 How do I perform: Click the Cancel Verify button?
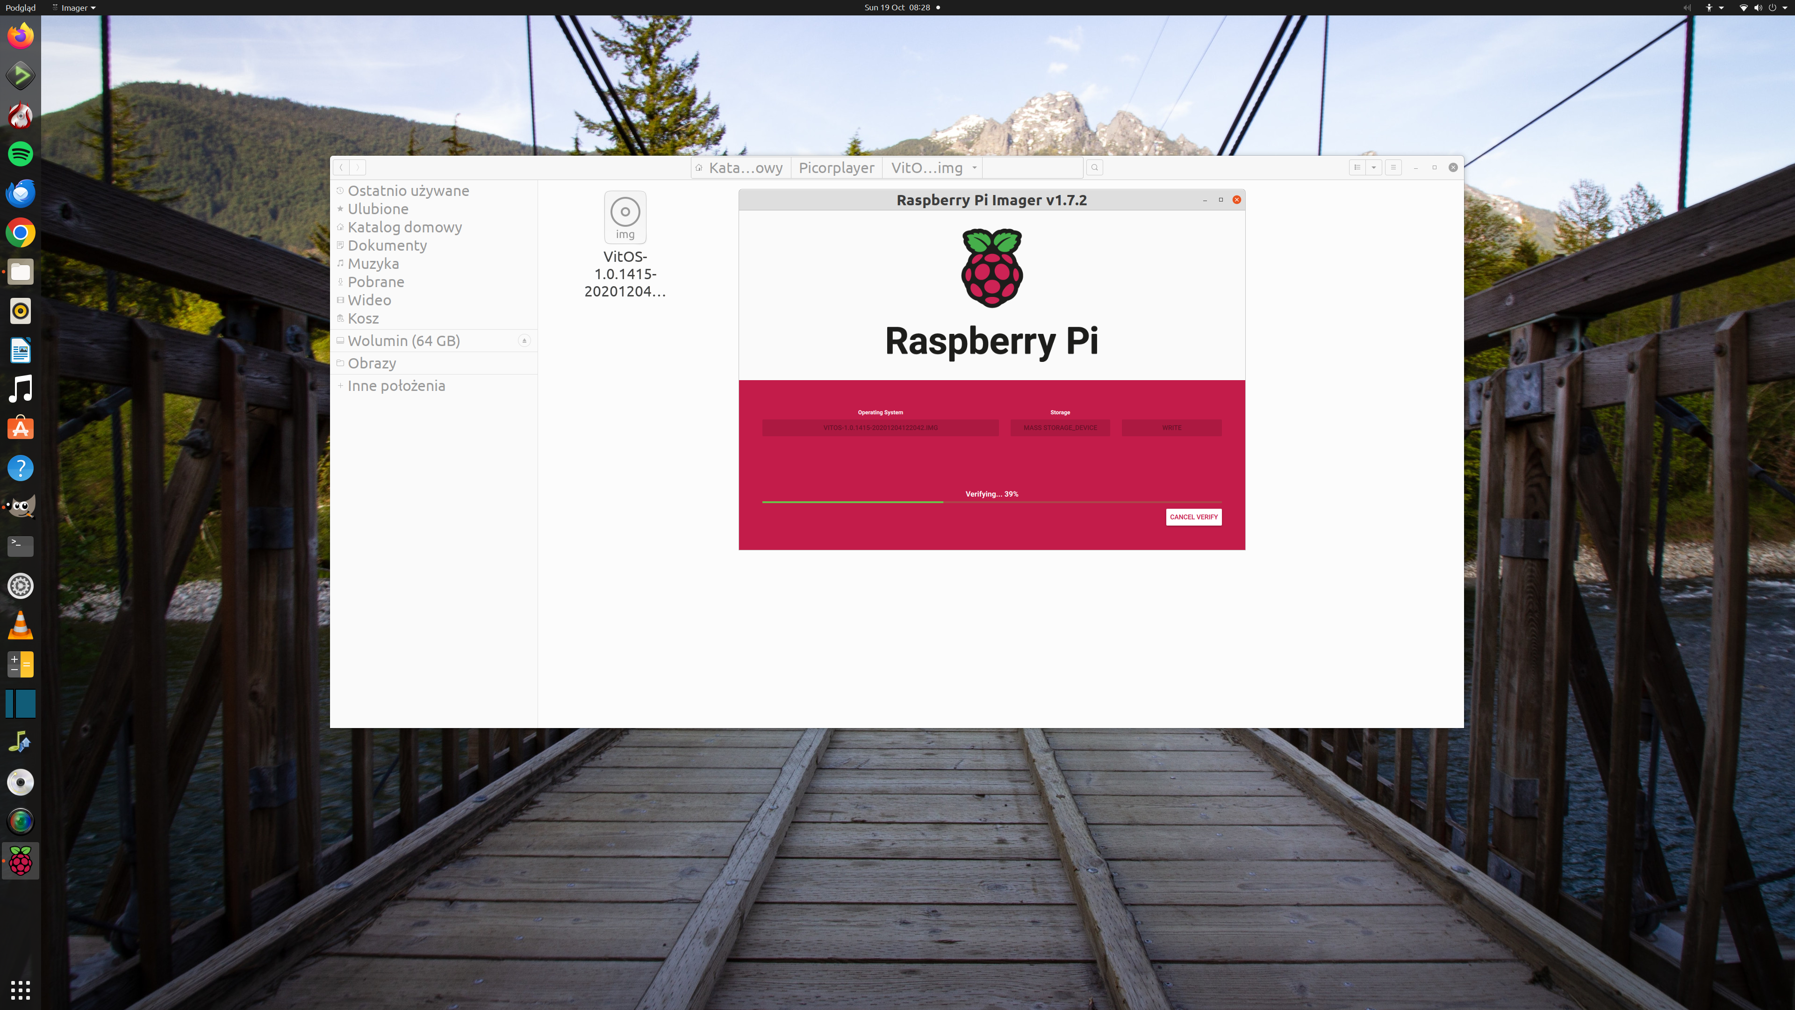pos(1193,517)
